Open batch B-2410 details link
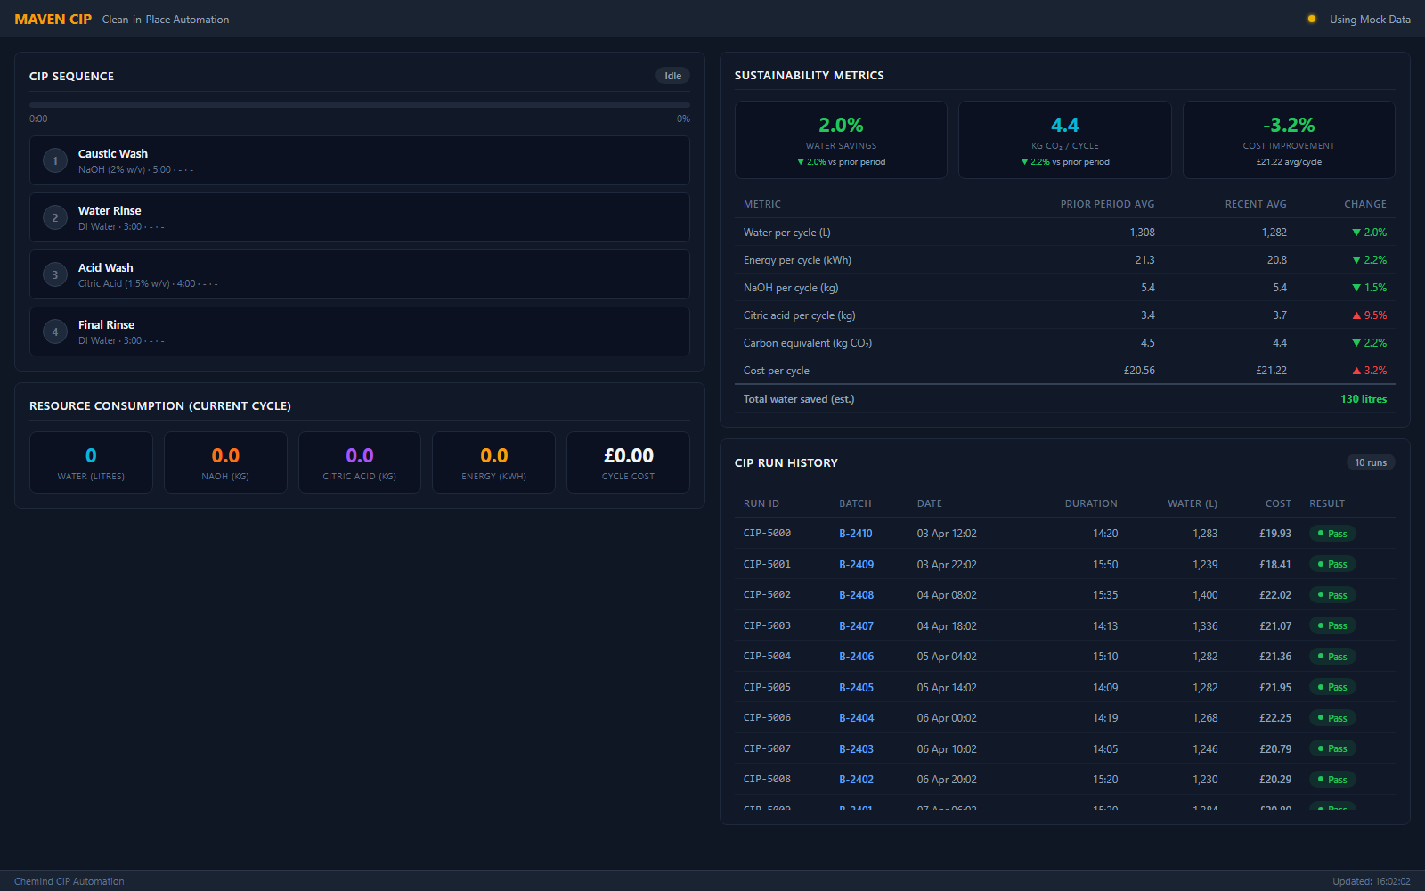 click(856, 533)
